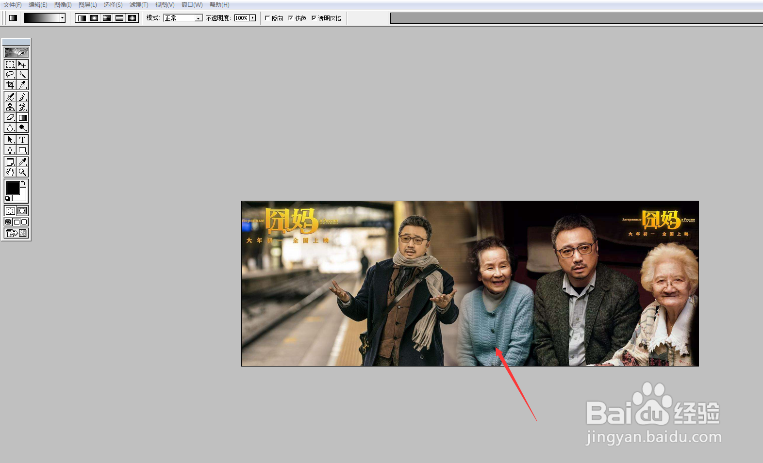Swap foreground and background colors
Screen dimensions: 763x463
(x=23, y=183)
